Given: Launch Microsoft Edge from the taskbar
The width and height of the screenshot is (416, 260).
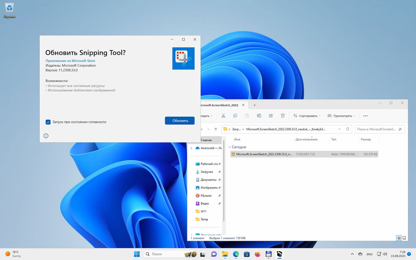Looking at the screenshot, I should pos(236,254).
